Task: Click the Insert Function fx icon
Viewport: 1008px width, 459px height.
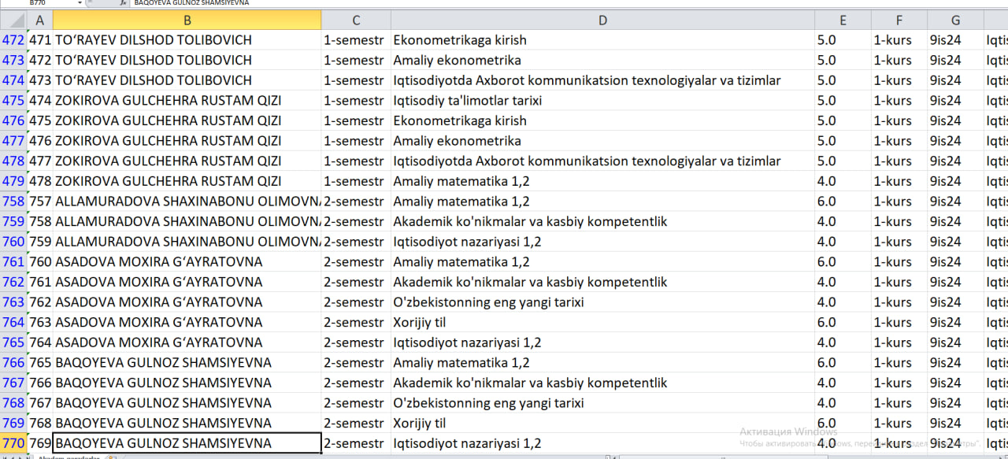Action: pyautogui.click(x=124, y=3)
